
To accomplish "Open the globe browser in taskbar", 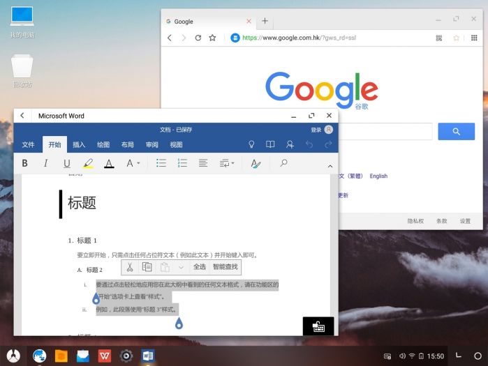I will 40,356.
